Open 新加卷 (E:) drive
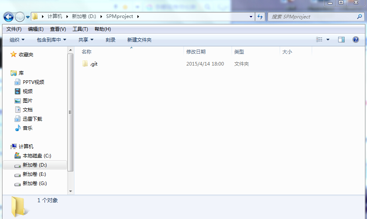 pos(34,174)
